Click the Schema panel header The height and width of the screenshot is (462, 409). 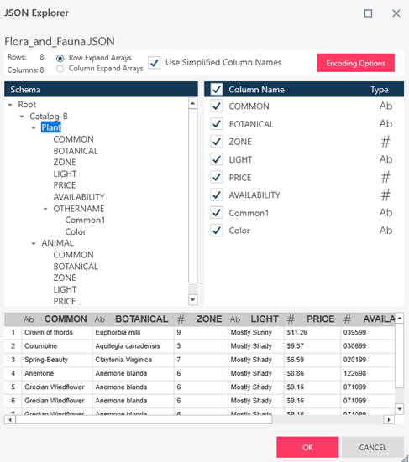101,89
